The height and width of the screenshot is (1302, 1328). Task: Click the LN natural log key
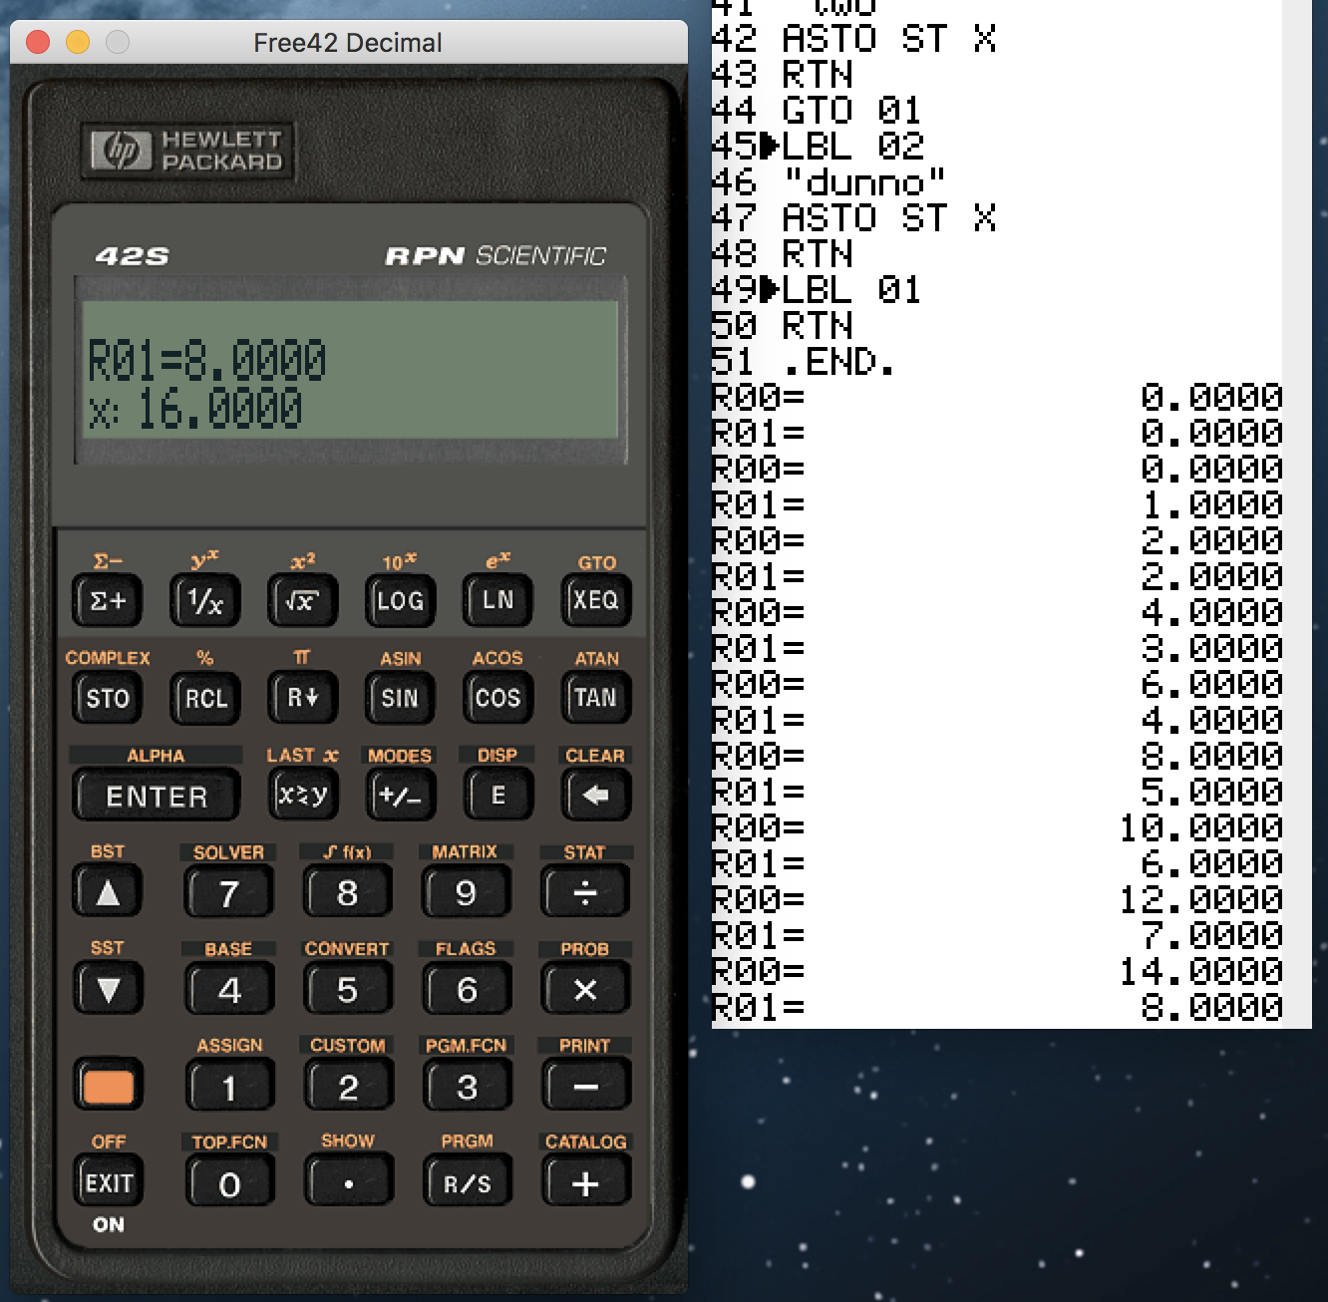pos(498,600)
